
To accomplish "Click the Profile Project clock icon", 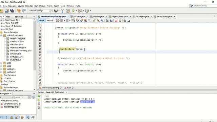I will [87, 11].
